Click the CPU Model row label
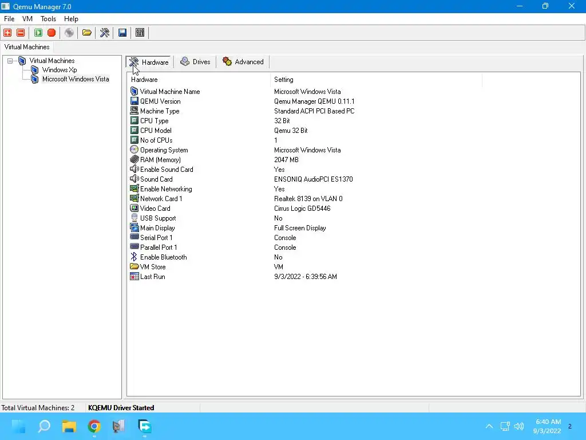586x440 pixels. coord(156,130)
